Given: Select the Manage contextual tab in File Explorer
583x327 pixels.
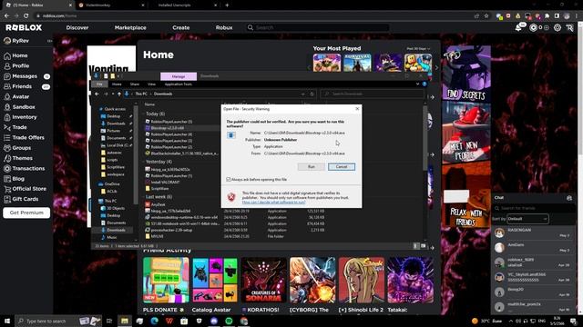Looking at the screenshot, I should pyautogui.click(x=179, y=76).
